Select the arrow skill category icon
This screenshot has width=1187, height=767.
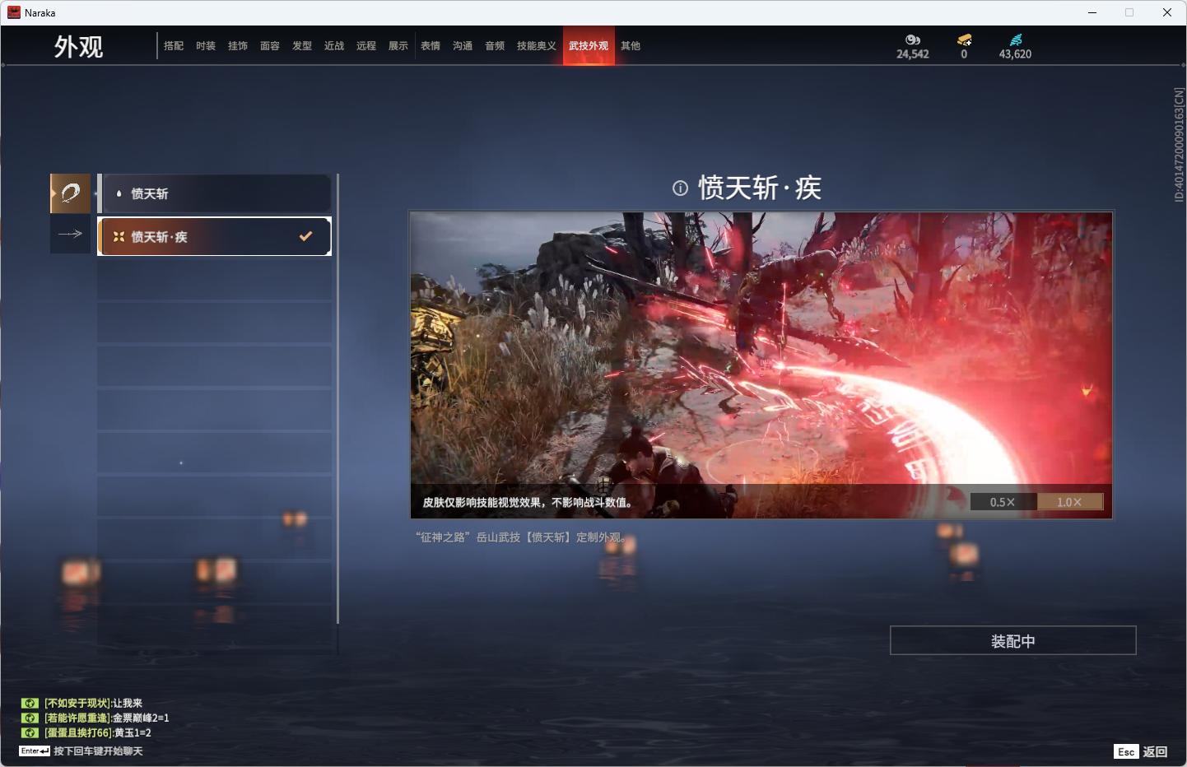71,234
